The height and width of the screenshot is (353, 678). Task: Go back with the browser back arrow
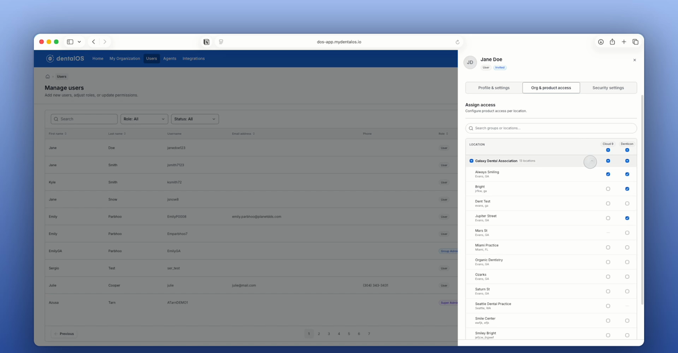point(93,42)
